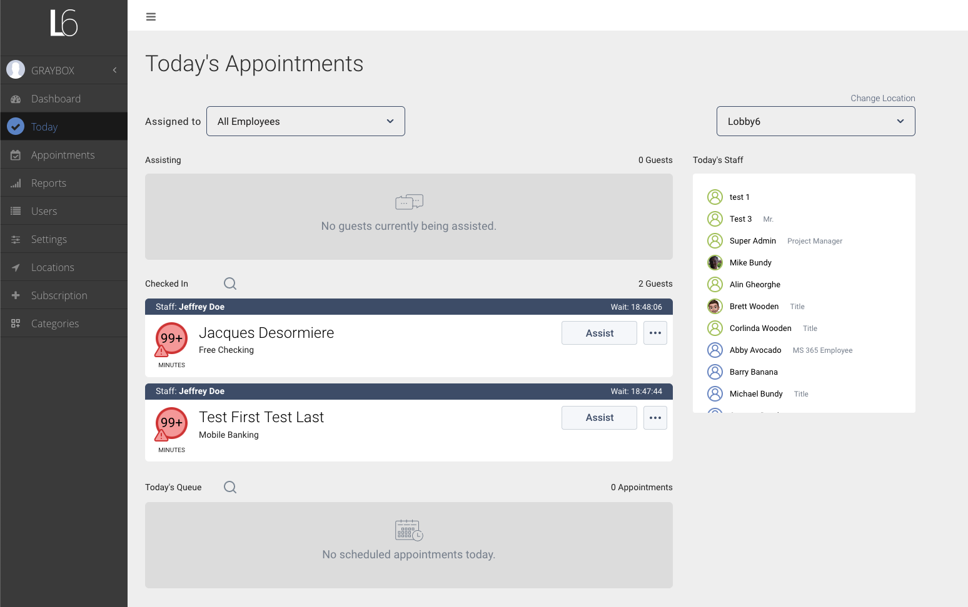Image resolution: width=968 pixels, height=607 pixels.
Task: Click the Locations arrow icon
Action: [16, 267]
